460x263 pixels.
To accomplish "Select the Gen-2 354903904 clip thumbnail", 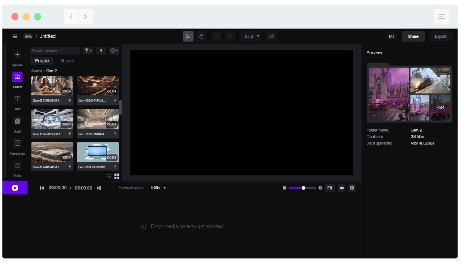I will [x=52, y=119].
